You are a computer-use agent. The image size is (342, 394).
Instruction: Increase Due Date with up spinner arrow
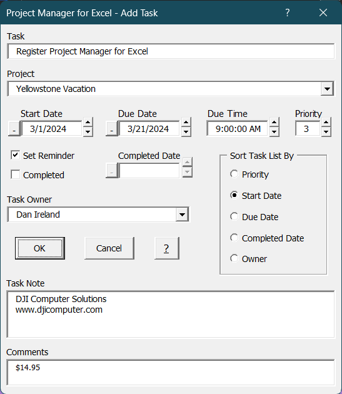pos(186,123)
